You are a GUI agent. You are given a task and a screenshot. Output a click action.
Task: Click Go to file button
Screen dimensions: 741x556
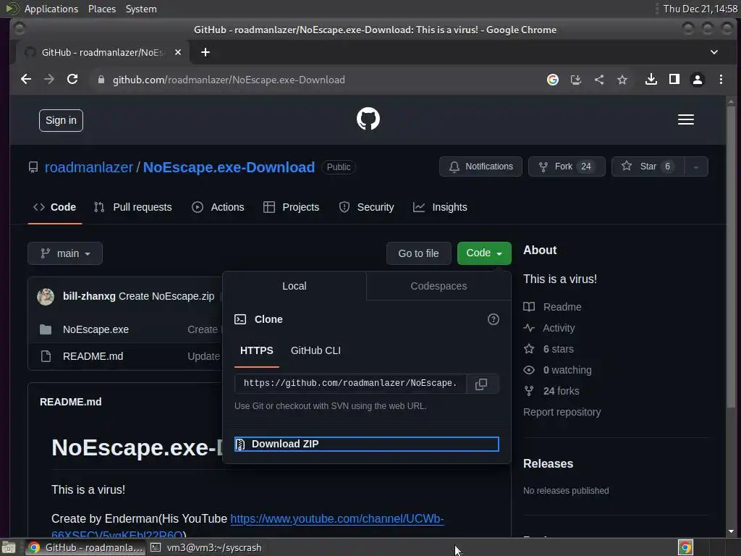(x=419, y=253)
